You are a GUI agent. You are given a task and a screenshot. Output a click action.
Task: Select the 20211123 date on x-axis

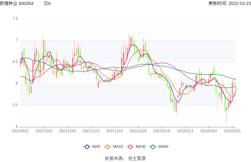tap(91, 131)
